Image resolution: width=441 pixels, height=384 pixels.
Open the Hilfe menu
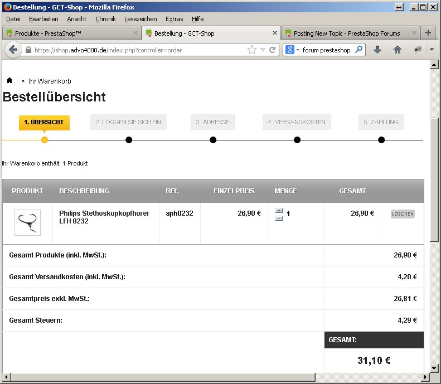[198, 19]
